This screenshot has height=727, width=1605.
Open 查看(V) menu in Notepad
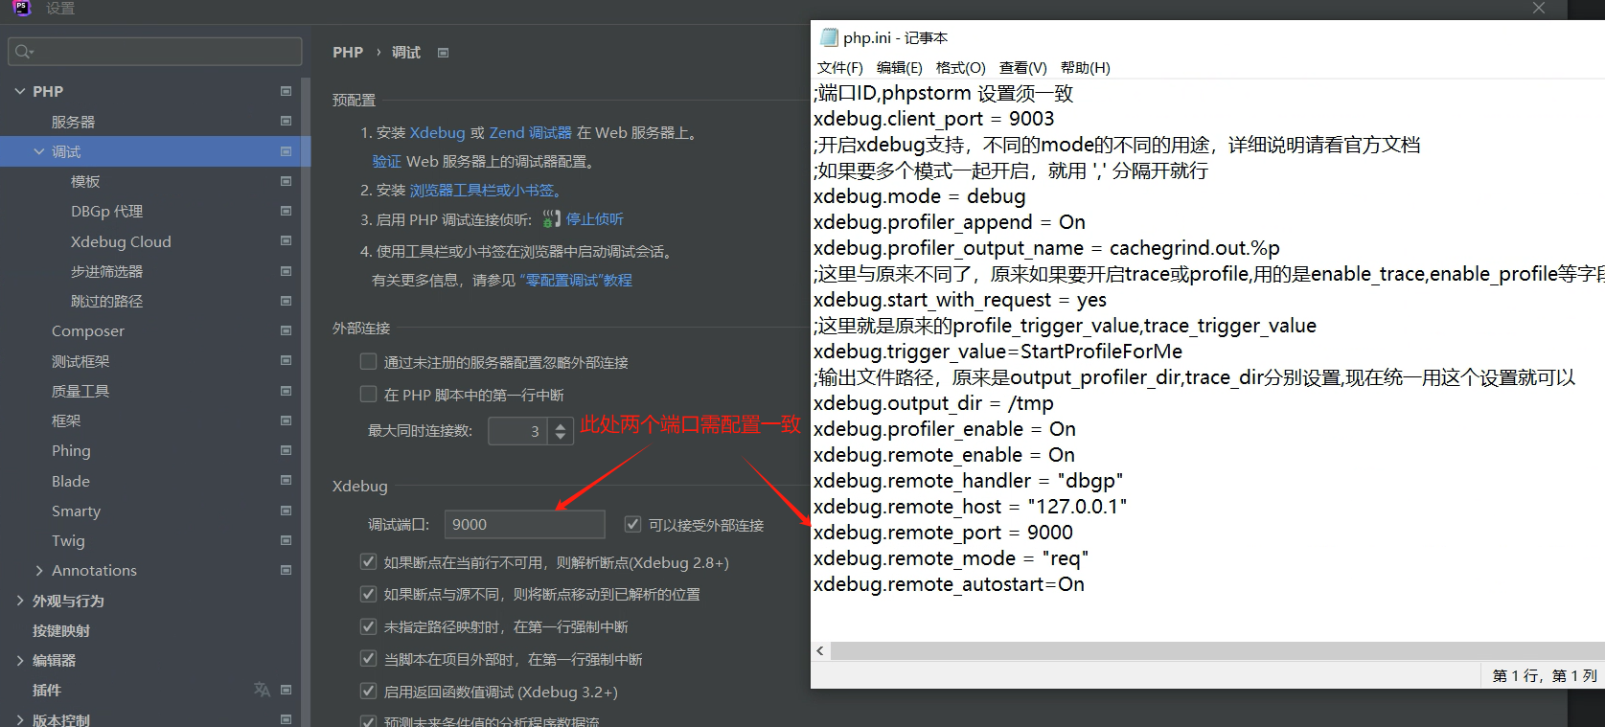tap(1022, 68)
